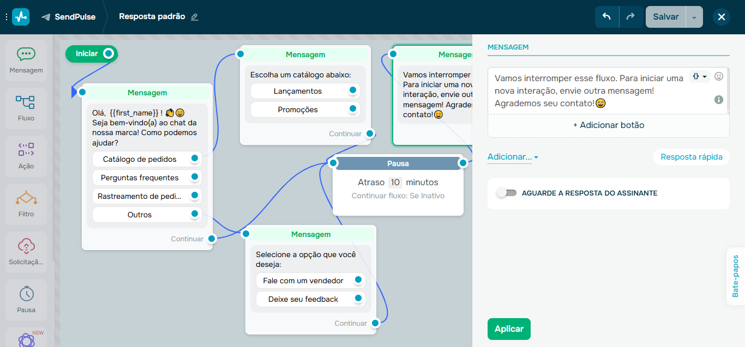The width and height of the screenshot is (745, 347).
Task: Select Deixe seu feedback button
Action: coord(311,299)
